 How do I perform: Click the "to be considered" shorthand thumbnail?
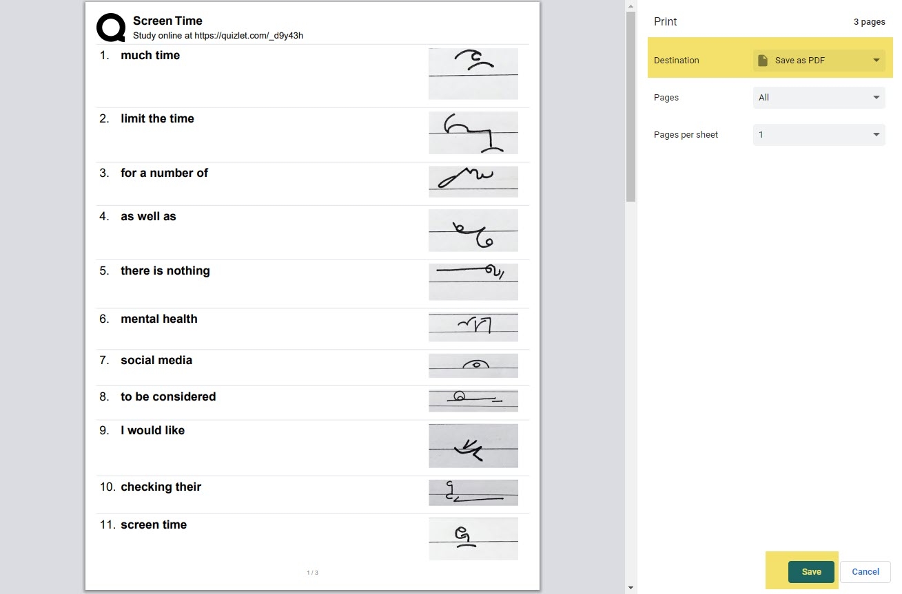[473, 400]
